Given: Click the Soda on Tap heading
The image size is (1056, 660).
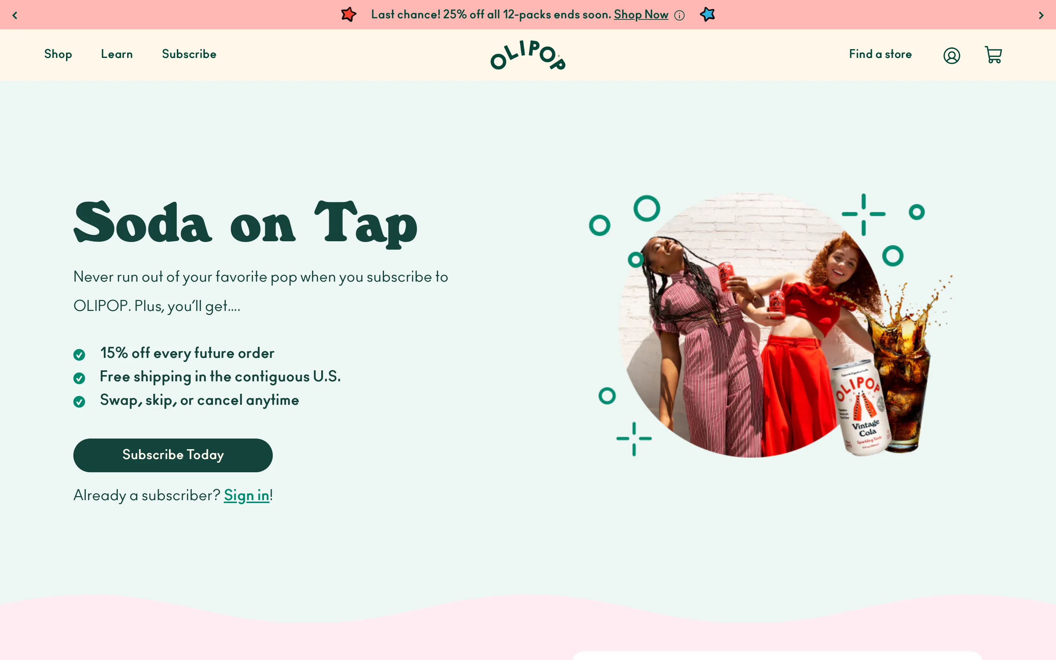Looking at the screenshot, I should click(246, 224).
